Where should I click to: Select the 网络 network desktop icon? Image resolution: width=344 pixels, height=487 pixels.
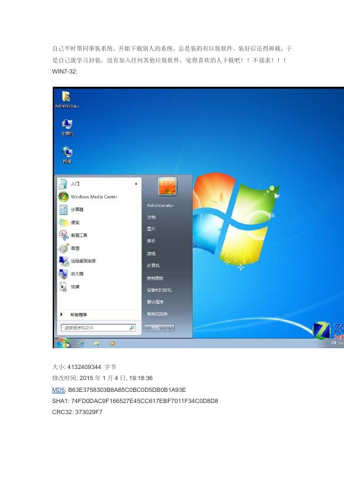tap(67, 155)
